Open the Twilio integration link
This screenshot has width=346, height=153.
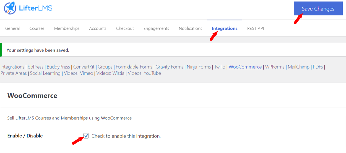[220, 67]
